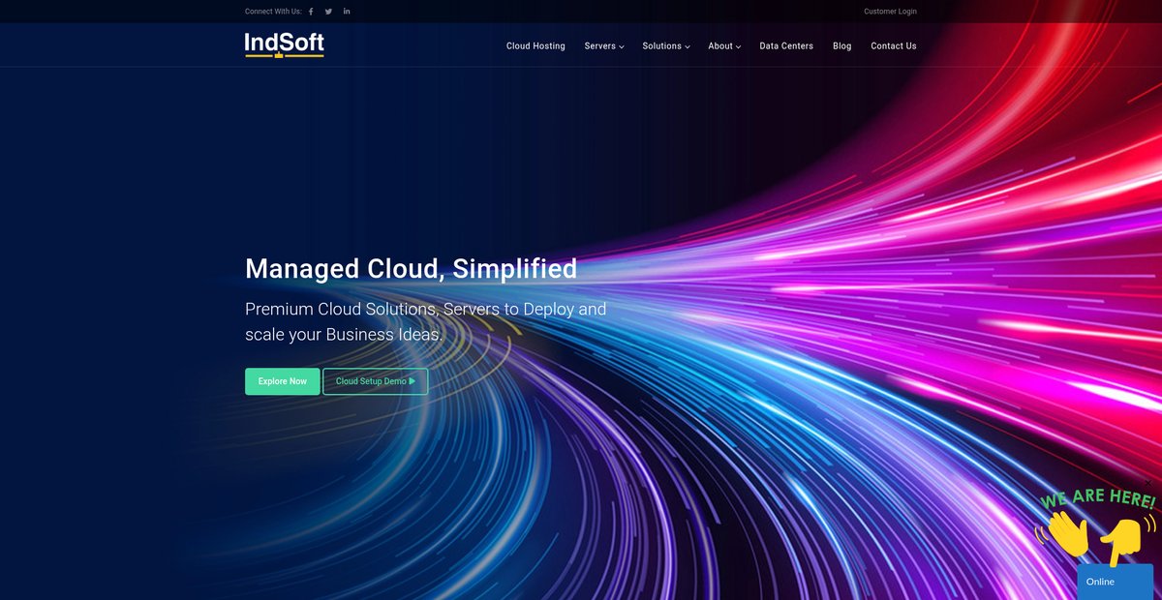1162x600 pixels.
Task: Click the 'Connect With Us:' label
Action: click(273, 12)
